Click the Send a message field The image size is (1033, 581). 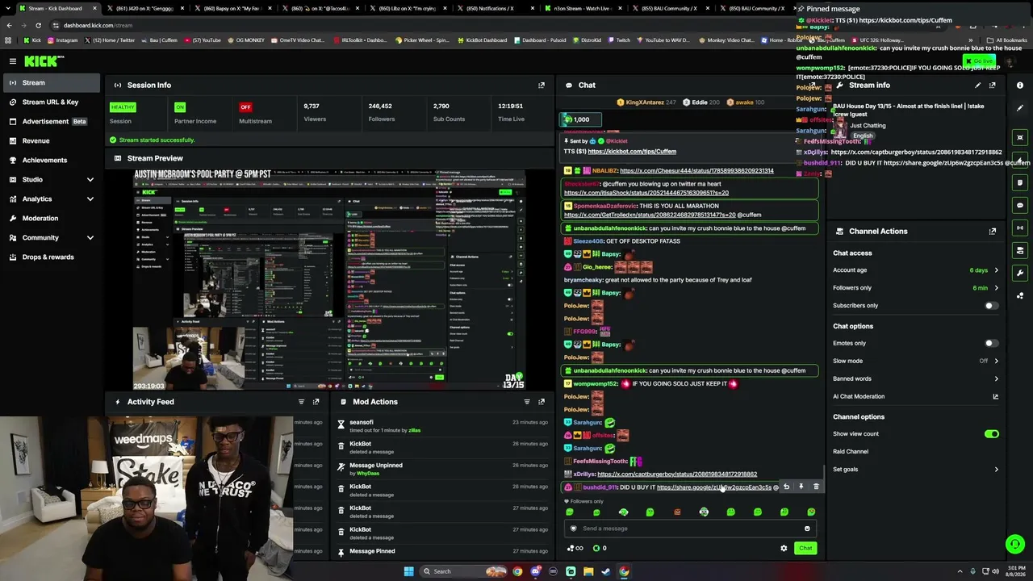coord(688,529)
